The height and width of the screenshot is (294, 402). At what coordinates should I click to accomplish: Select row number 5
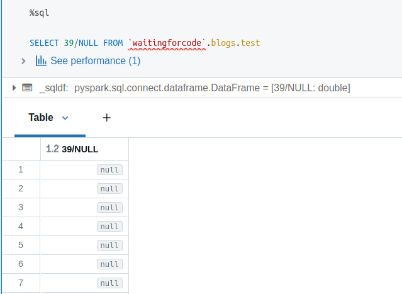[x=21, y=246]
